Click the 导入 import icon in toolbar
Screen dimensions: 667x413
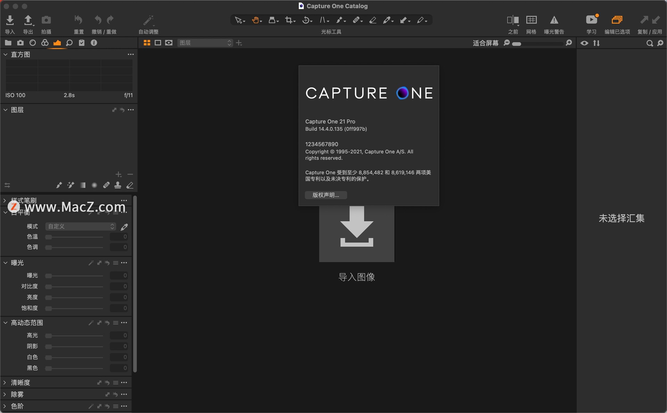click(x=10, y=20)
